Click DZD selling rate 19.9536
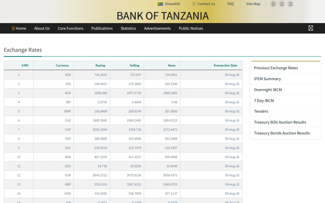The height and width of the screenshot is (203, 325). pyautogui.click(x=136, y=166)
